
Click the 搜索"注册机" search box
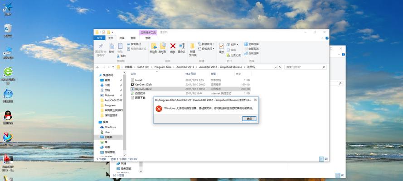click(x=306, y=67)
